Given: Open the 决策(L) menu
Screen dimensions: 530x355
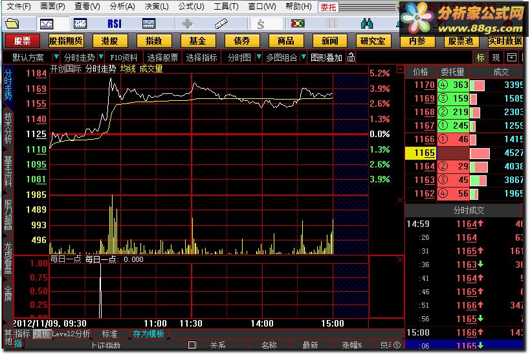Looking at the screenshot, I should click(x=157, y=6).
